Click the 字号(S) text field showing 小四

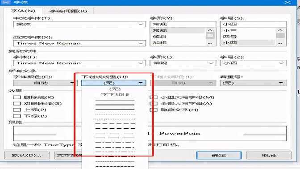[x=253, y=24]
